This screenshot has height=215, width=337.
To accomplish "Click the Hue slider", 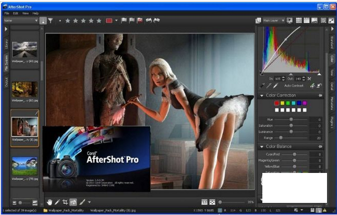I will [291, 119].
